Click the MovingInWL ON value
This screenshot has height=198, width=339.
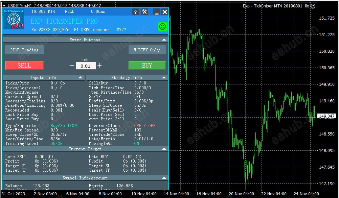pos(136,144)
